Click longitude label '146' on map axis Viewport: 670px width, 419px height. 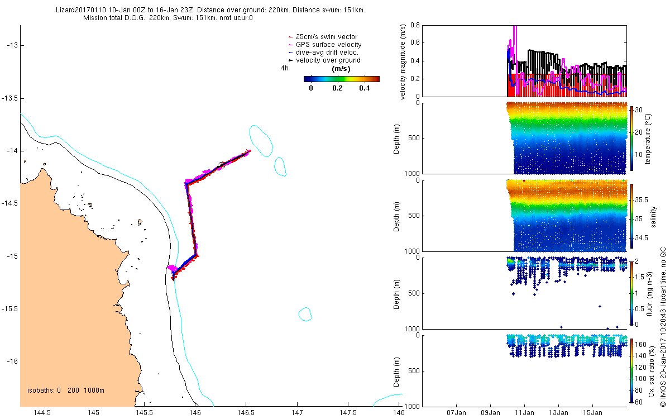(x=195, y=413)
